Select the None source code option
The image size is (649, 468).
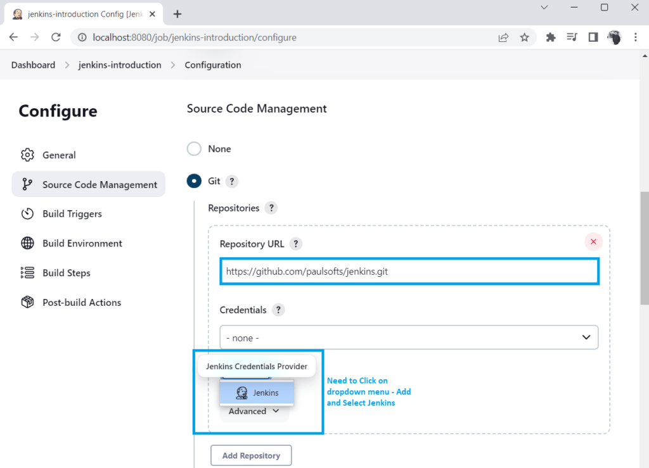[x=194, y=148]
